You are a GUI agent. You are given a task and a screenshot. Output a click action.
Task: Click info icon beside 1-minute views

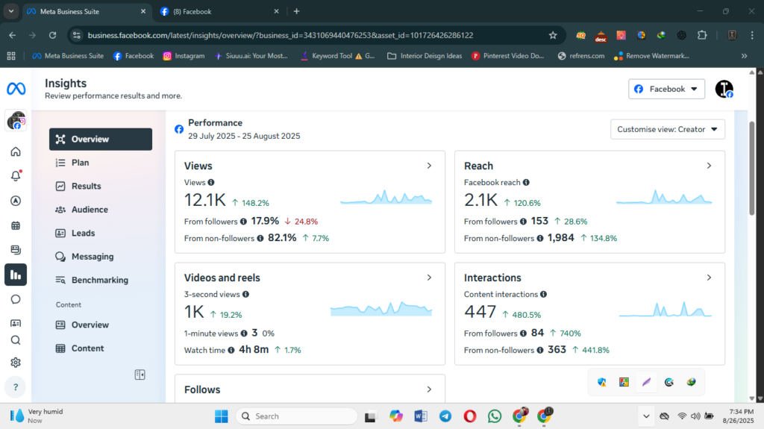(x=244, y=334)
